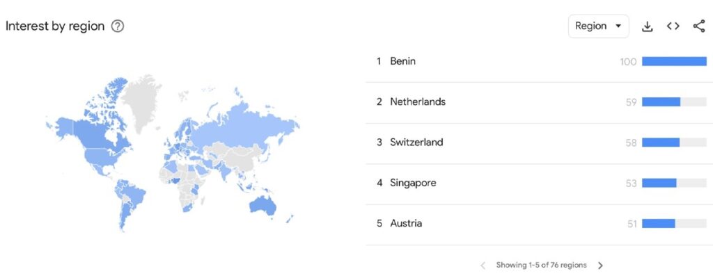
Task: Select Netherlands in the region list
Action: [417, 101]
